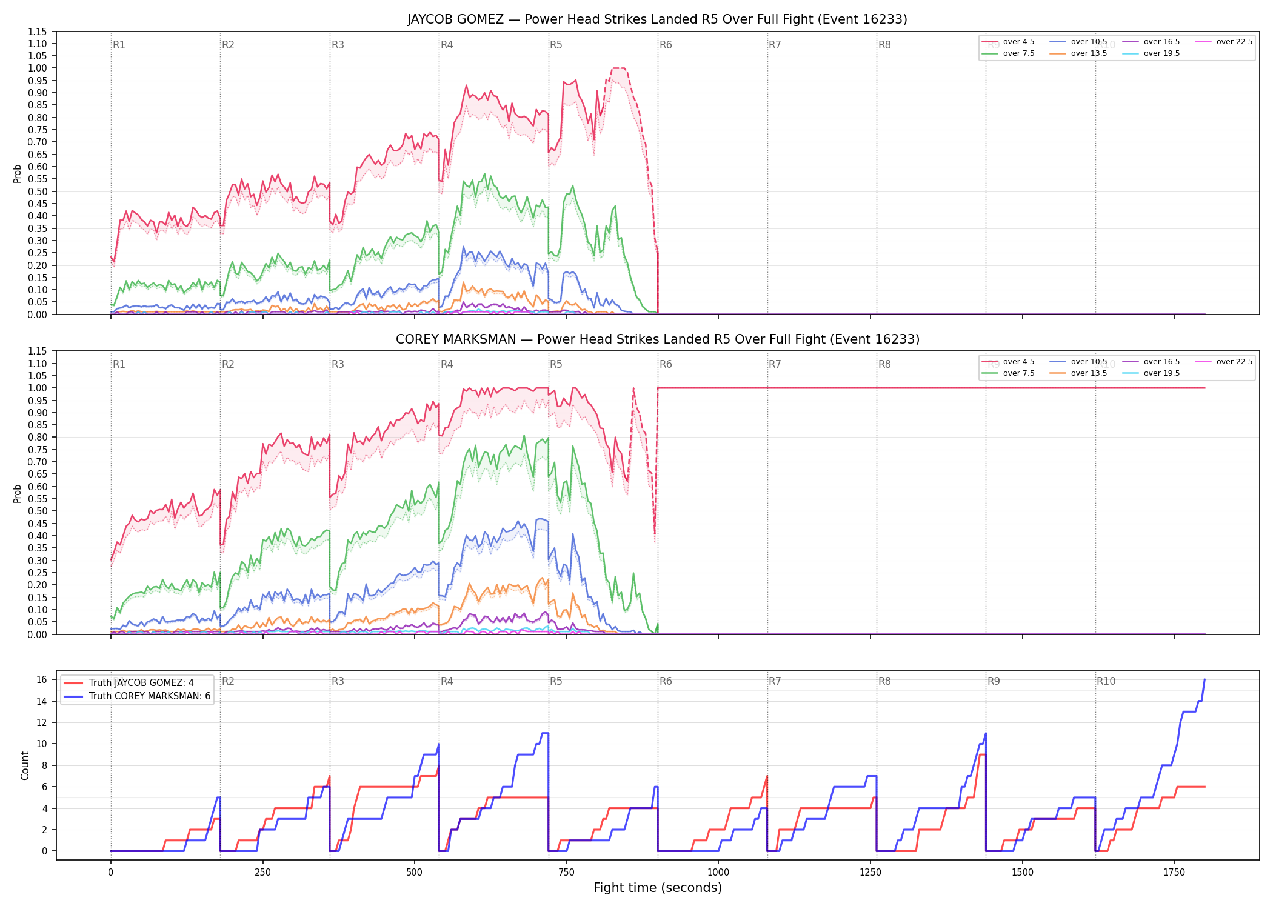Click the 16 tick label on Count axis
The height and width of the screenshot is (909, 1273).
click(x=42, y=679)
